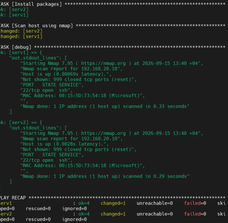Viewport: 228px width, 223px height.
Task: Click the line ending 'scanned in 0.29 seconds'
Action: (x=105, y=176)
